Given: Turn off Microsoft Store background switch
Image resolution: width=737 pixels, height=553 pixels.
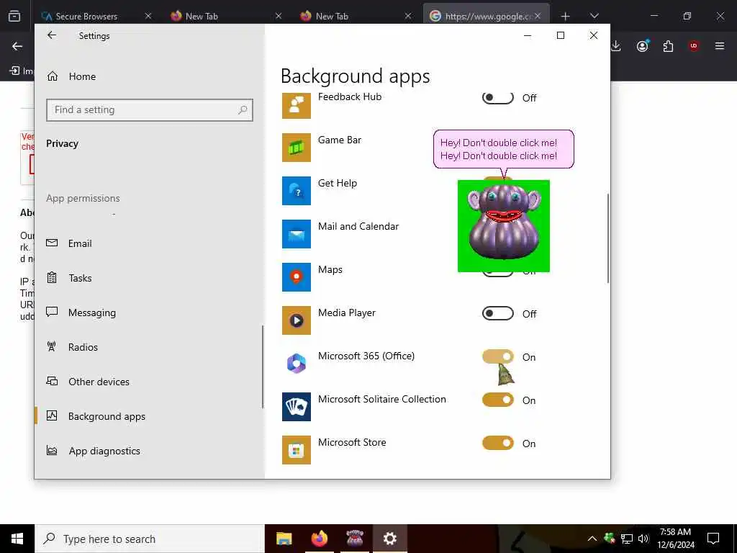Looking at the screenshot, I should pyautogui.click(x=498, y=444).
